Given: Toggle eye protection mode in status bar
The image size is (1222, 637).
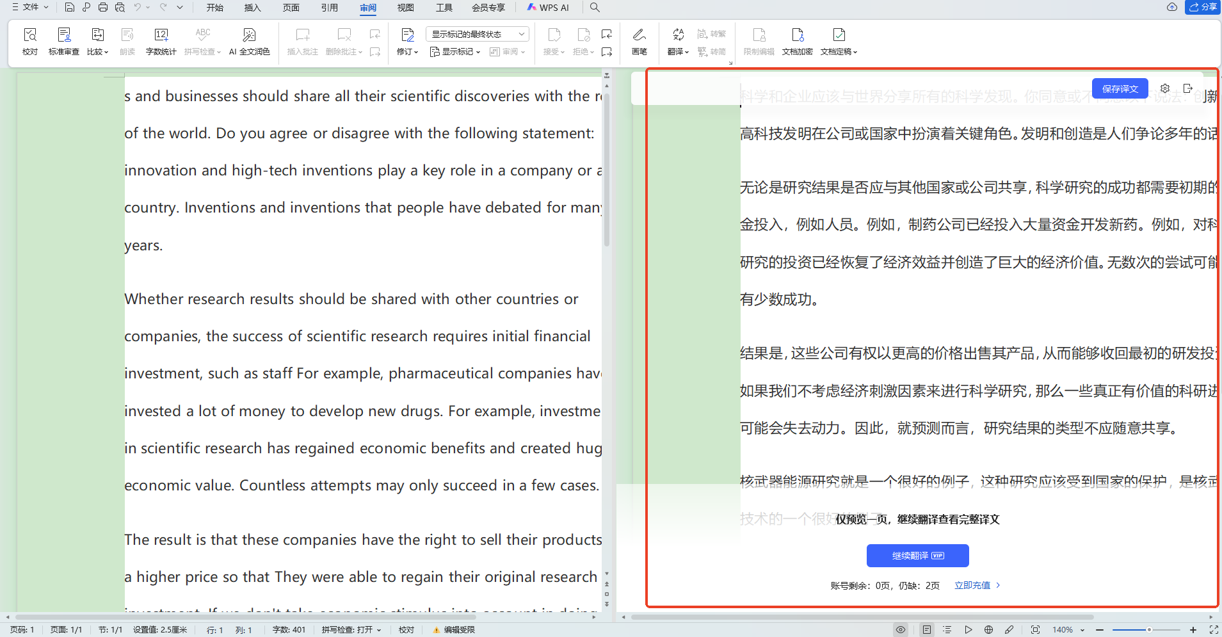Looking at the screenshot, I should (x=902, y=629).
